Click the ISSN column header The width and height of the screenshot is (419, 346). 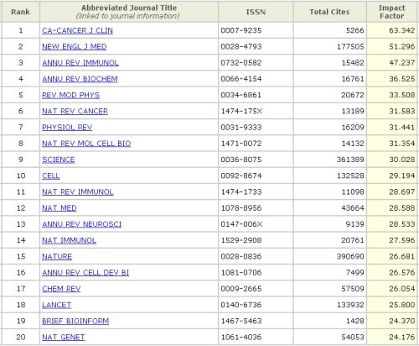tap(256, 12)
